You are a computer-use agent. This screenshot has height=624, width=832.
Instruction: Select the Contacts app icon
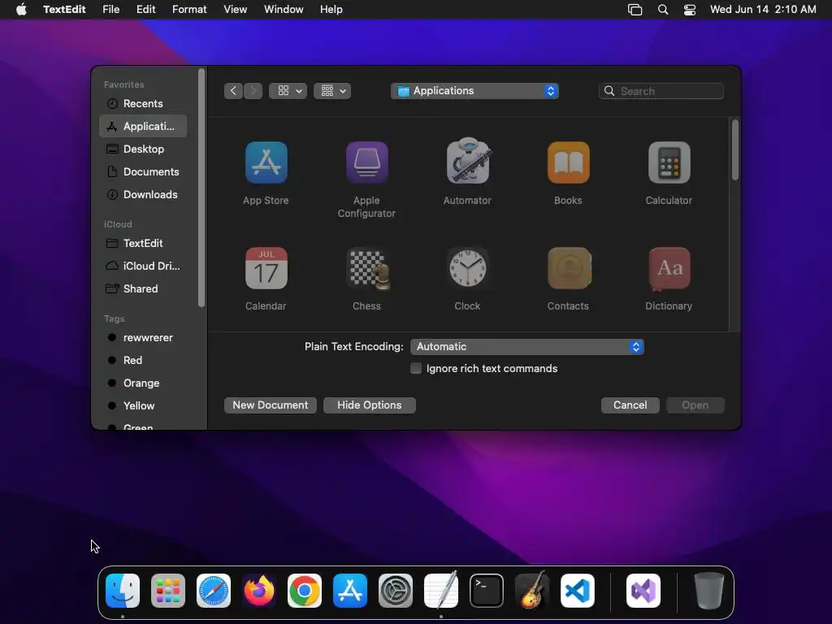tap(570, 268)
